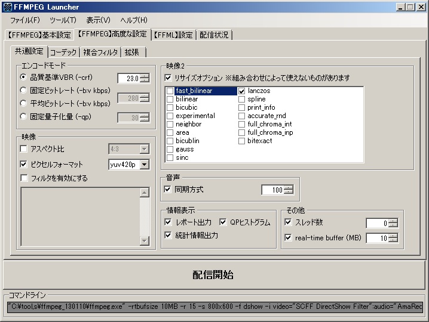Check the accurate_rnd option

pos(241,116)
